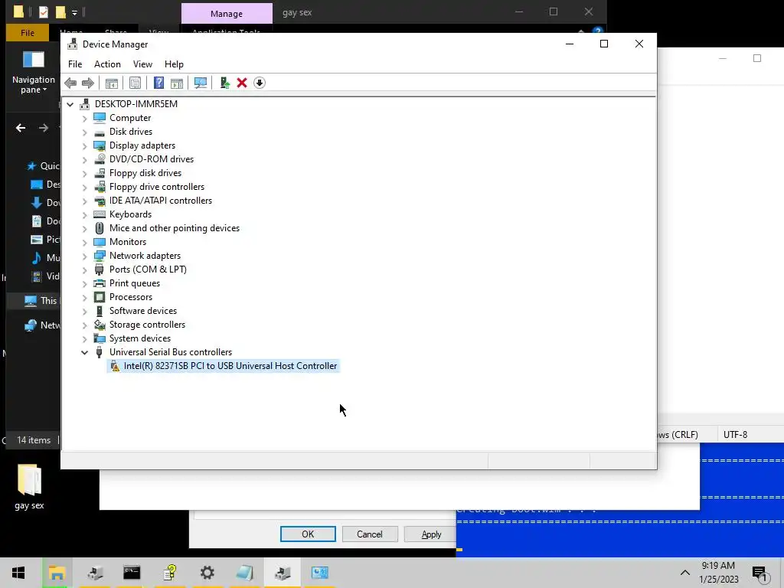Disable device using the down-arrow circle icon

(x=260, y=83)
